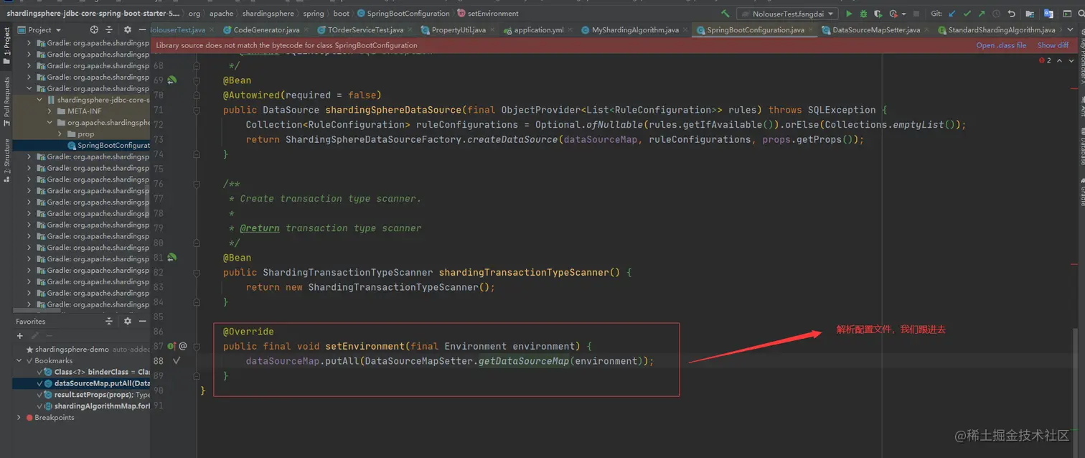Viewport: 1085px width, 458px height.
Task: Click the Open .class file link
Action: coord(1001,45)
